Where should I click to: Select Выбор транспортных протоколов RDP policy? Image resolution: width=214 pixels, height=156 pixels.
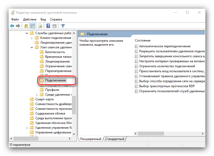(x=167, y=86)
